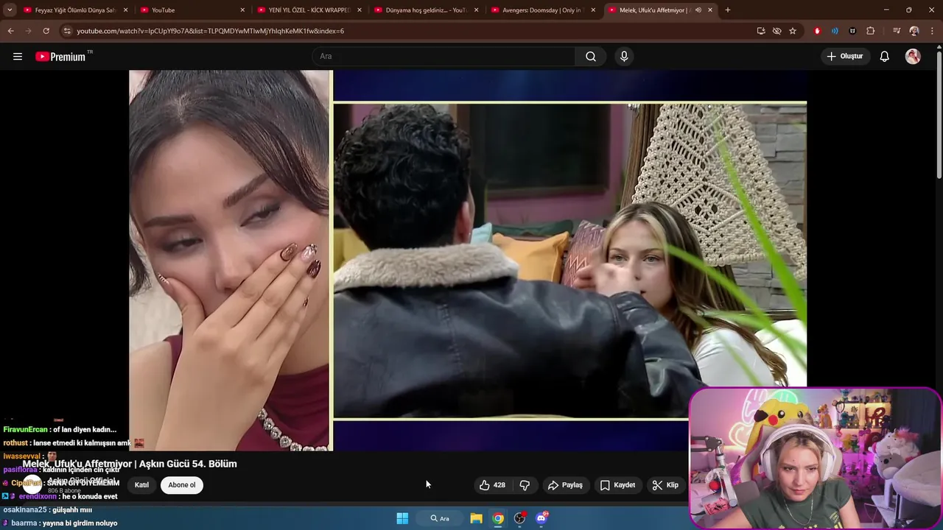Open new browser tab with plus
943x530 pixels.
pyautogui.click(x=728, y=10)
